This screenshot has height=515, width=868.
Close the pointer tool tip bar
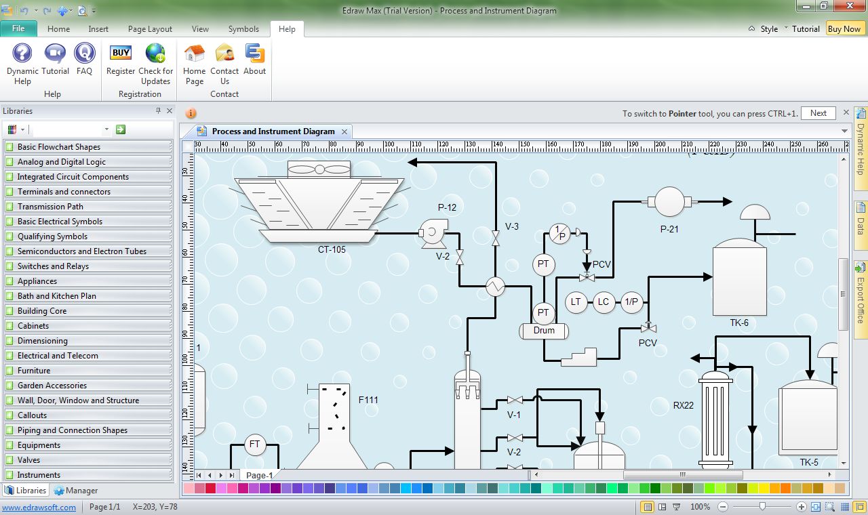coord(846,112)
